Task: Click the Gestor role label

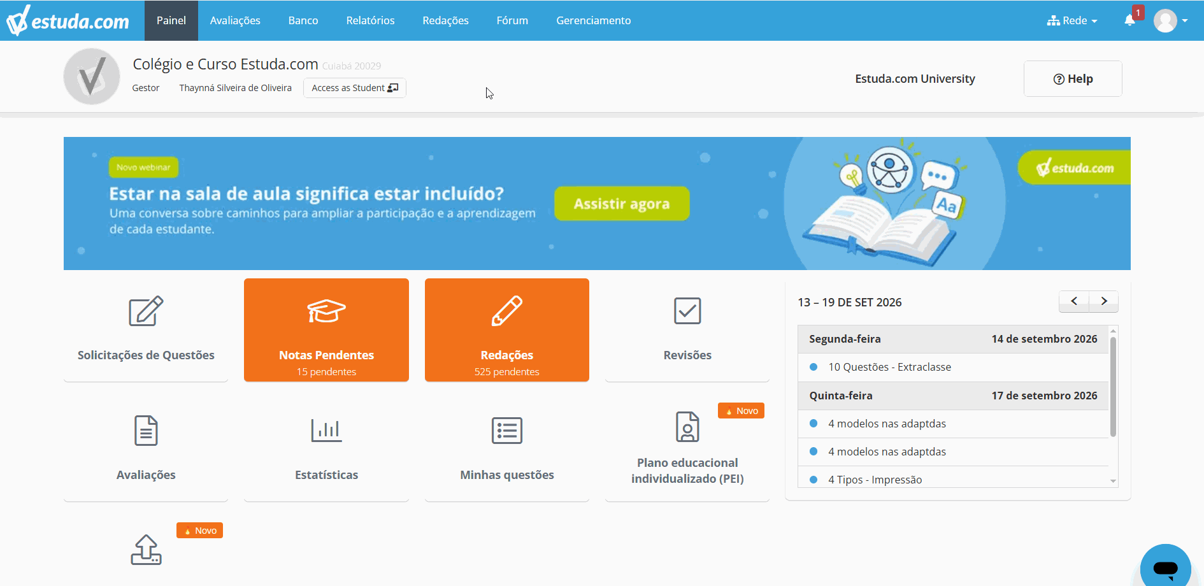Action: click(x=146, y=88)
